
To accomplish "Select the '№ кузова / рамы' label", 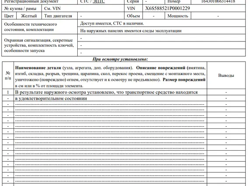I will pyautogui.click(x=20, y=9).
